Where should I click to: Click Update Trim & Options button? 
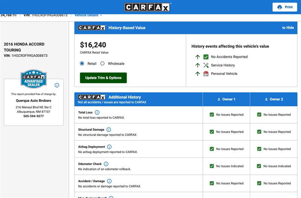pyautogui.click(x=103, y=78)
